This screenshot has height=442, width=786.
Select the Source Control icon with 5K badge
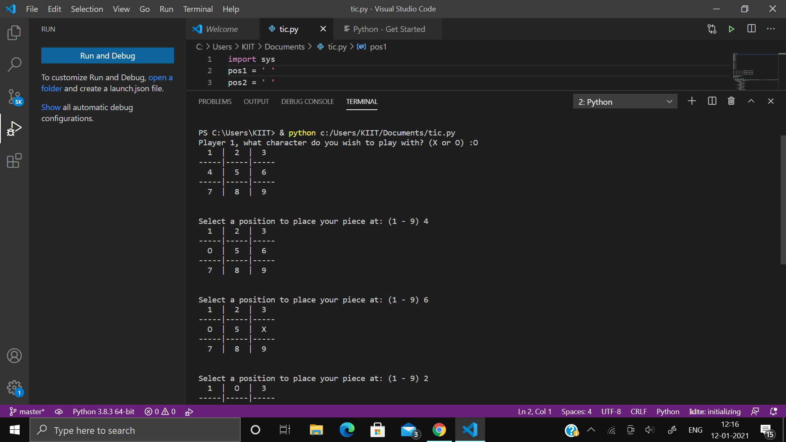pos(14,97)
